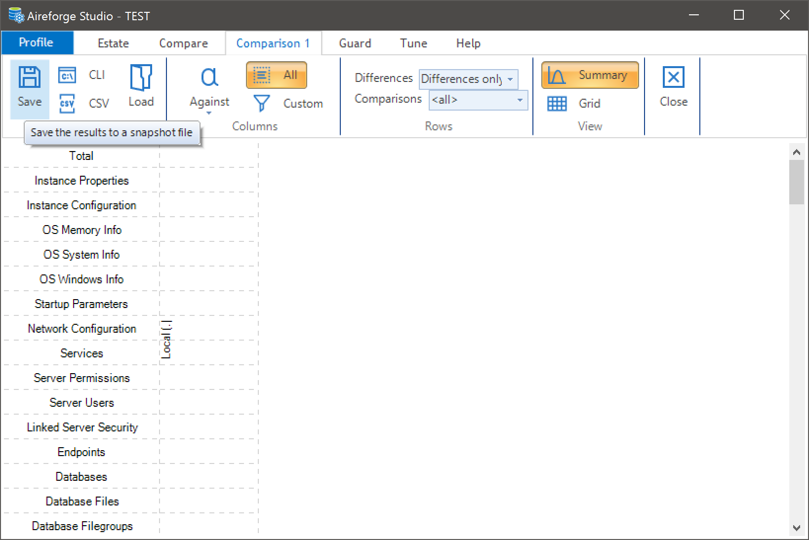
Task: Click the Save snapshot floppy disk icon
Action: tap(29, 77)
